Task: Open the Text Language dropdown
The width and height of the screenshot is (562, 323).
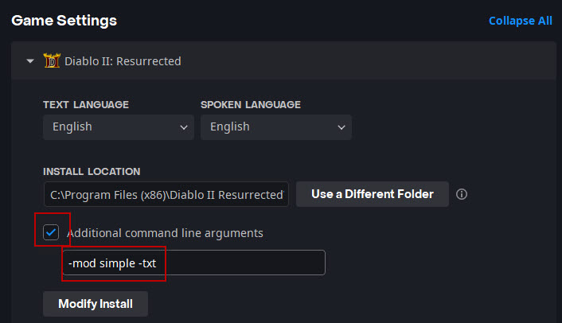Action: click(x=119, y=127)
